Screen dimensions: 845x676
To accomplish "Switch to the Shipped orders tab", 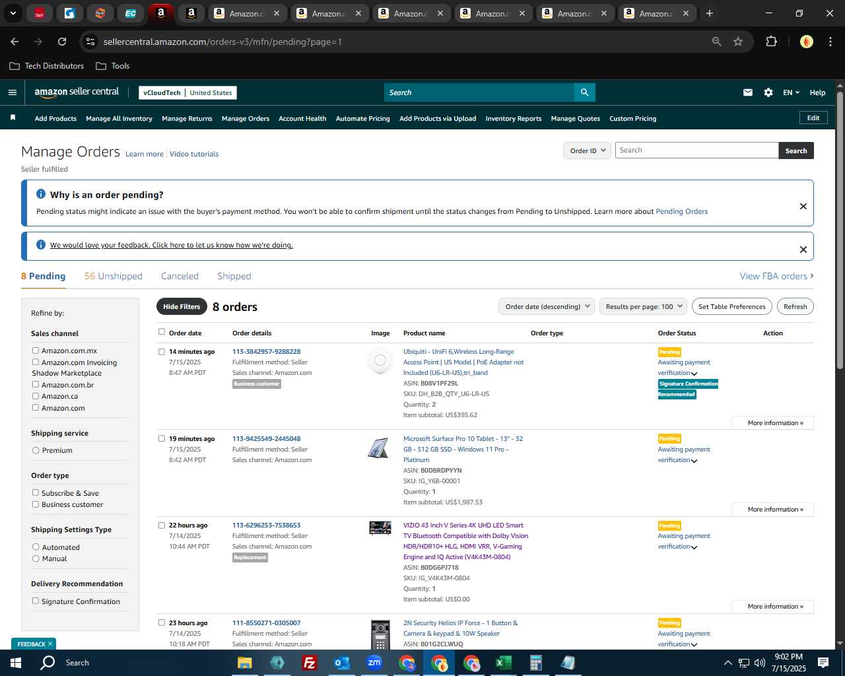I will tap(234, 276).
